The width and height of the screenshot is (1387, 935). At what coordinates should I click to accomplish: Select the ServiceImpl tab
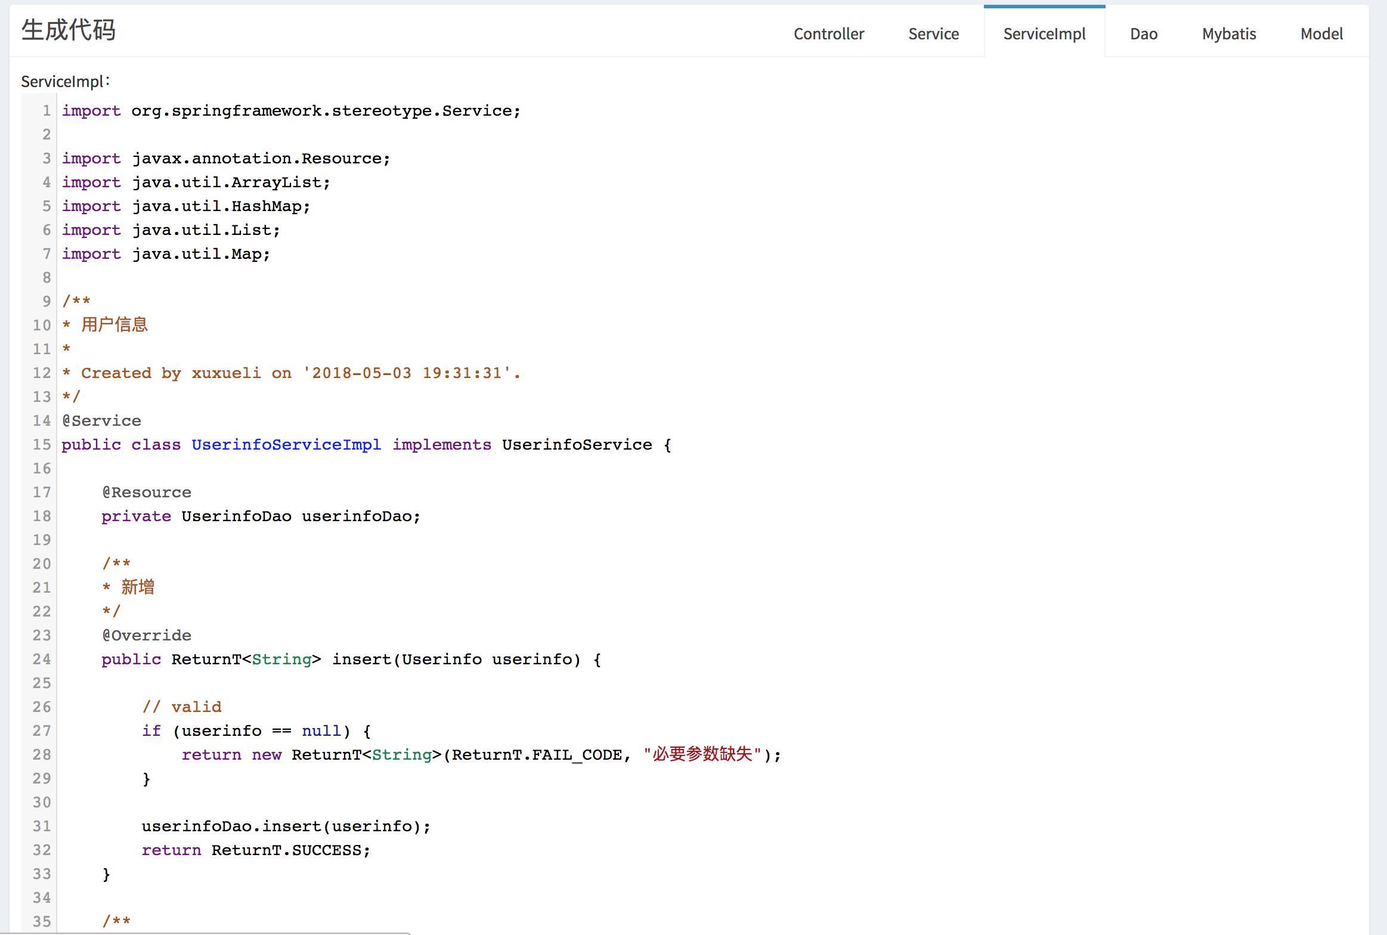click(x=1044, y=34)
